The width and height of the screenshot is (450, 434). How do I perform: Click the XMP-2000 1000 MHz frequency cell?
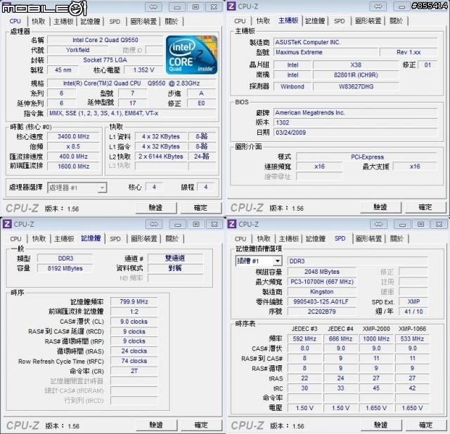pos(376,338)
